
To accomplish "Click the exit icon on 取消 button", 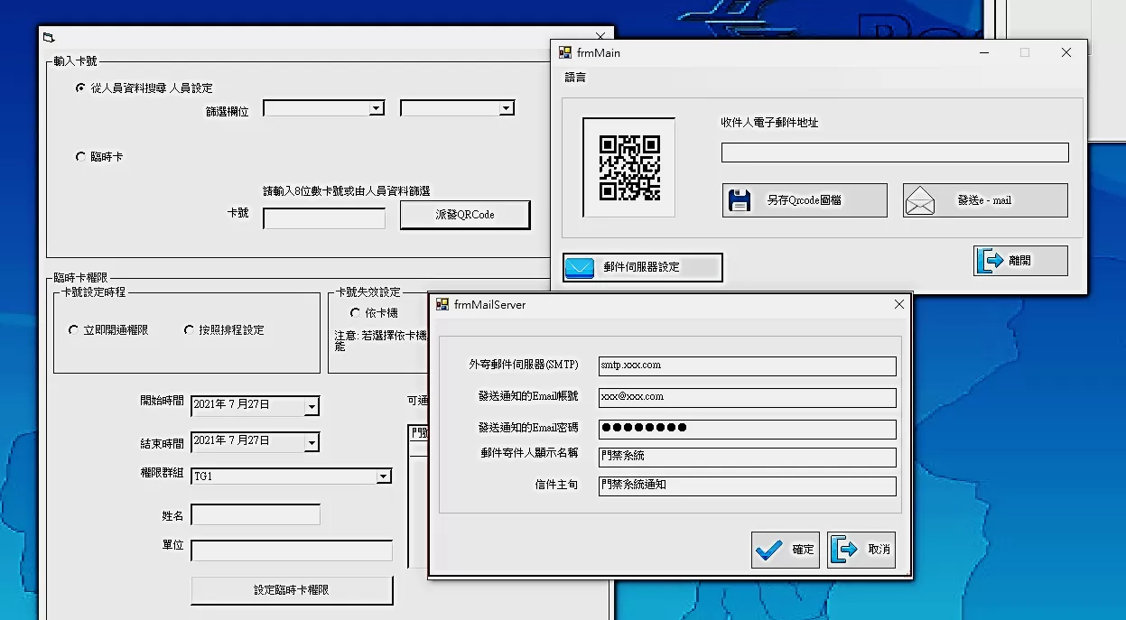I will click(x=845, y=550).
